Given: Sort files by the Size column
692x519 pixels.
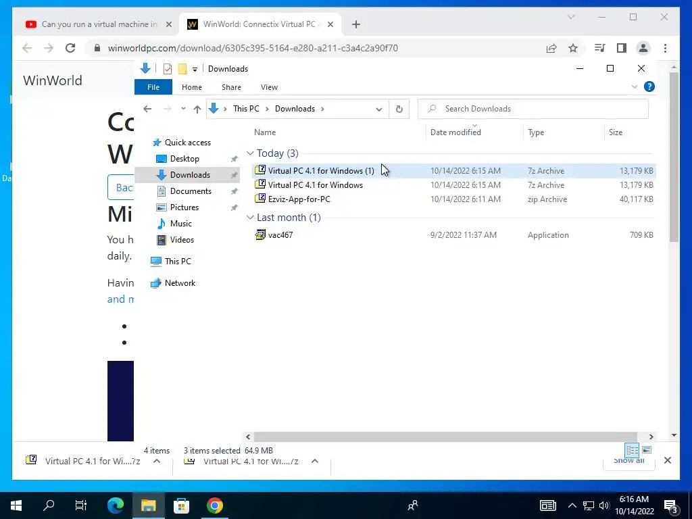Looking at the screenshot, I should coord(616,132).
